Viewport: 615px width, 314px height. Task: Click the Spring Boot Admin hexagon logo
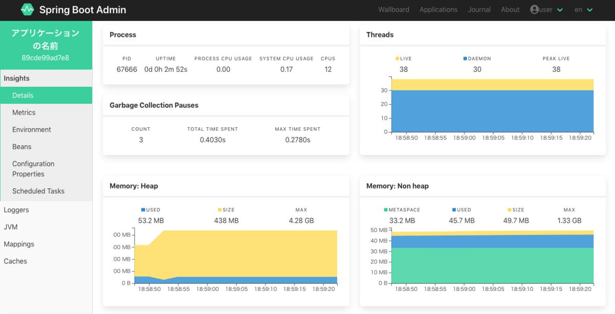point(27,10)
